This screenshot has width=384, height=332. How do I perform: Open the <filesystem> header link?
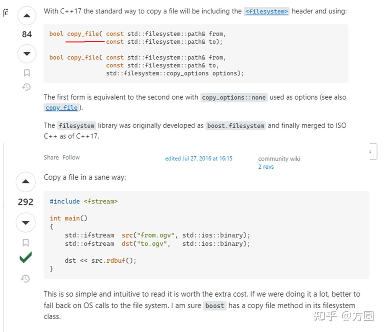click(266, 12)
